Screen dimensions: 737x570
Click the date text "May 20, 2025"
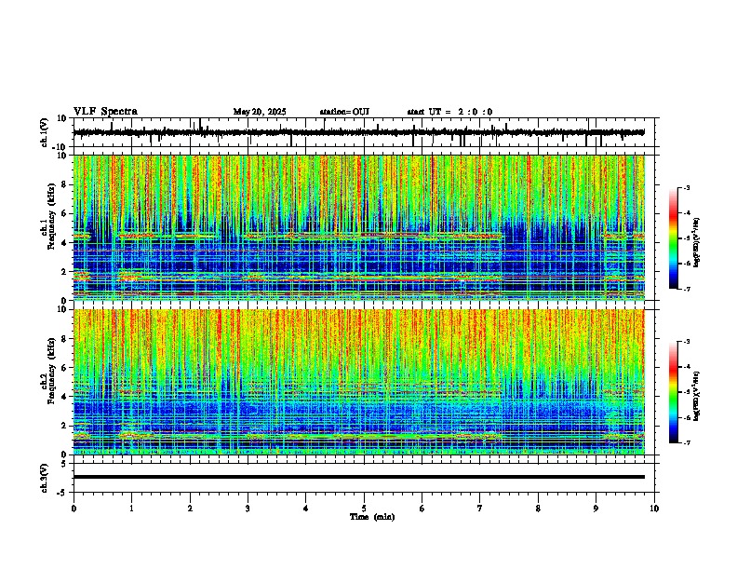pyautogui.click(x=260, y=112)
